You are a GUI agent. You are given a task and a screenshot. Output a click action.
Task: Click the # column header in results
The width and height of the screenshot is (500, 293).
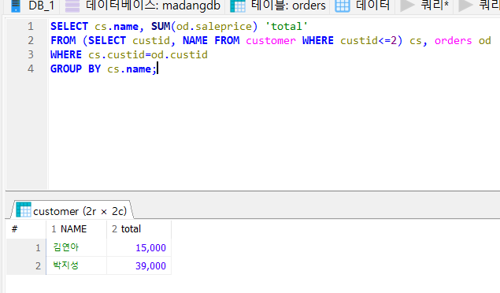(26, 229)
